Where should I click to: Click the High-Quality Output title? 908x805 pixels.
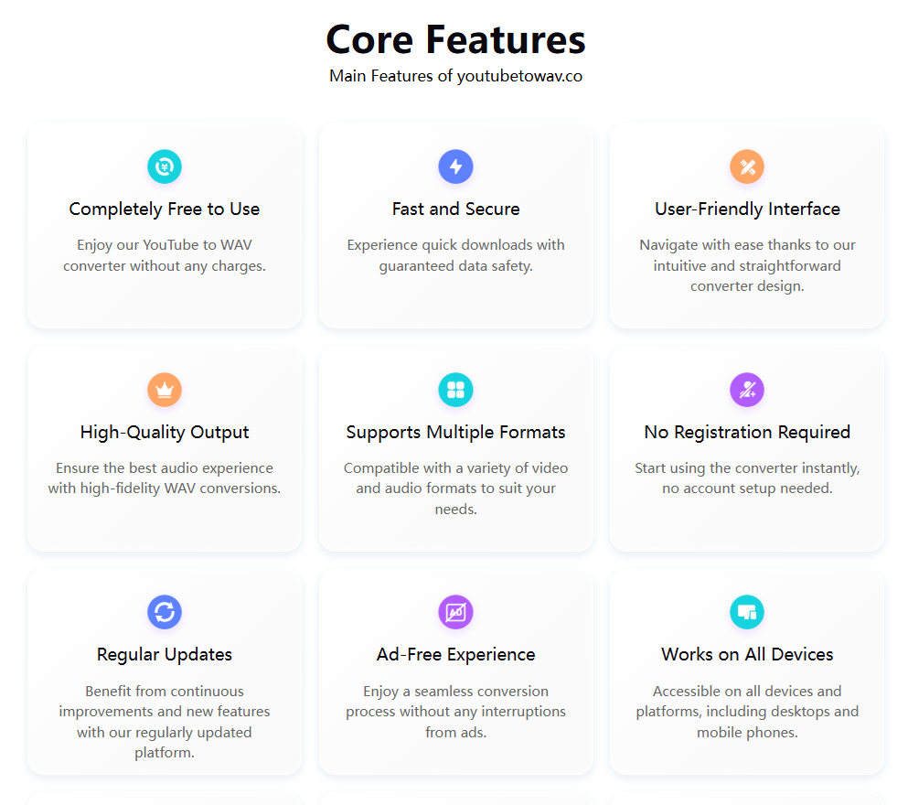click(165, 432)
